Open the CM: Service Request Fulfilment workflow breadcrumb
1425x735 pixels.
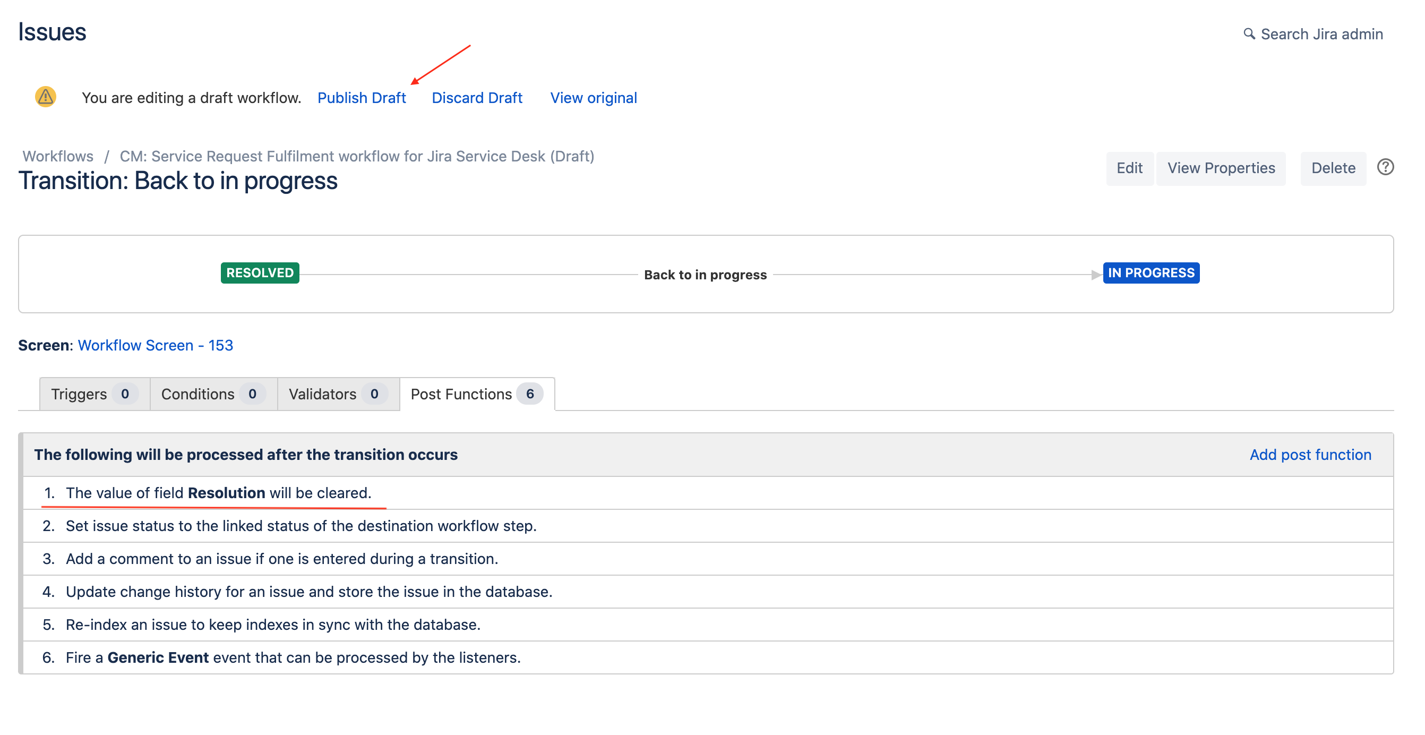(356, 156)
